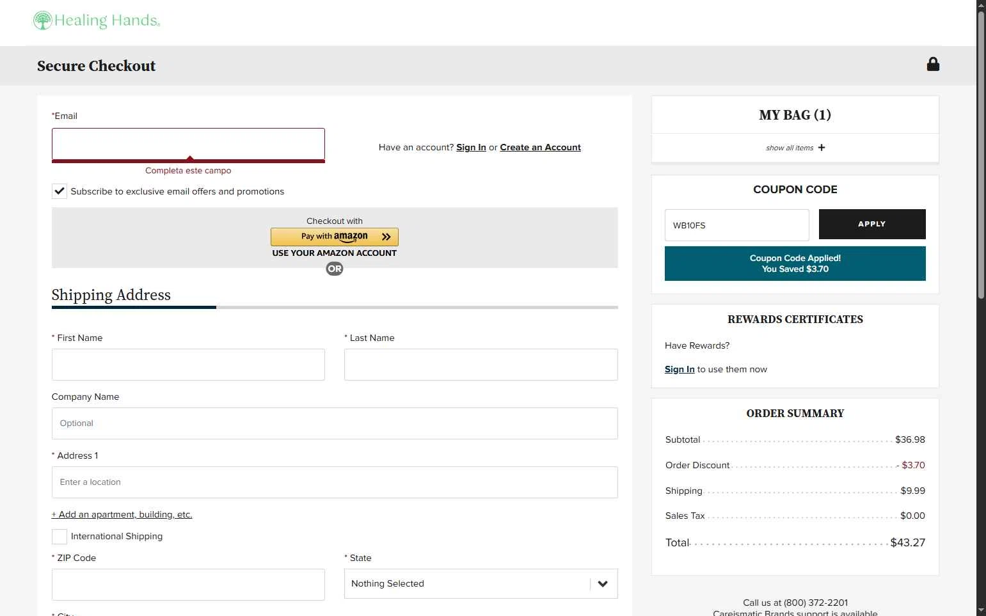The height and width of the screenshot is (616, 986).
Task: Uncheck the email offers subscription checkbox
Action: click(60, 191)
